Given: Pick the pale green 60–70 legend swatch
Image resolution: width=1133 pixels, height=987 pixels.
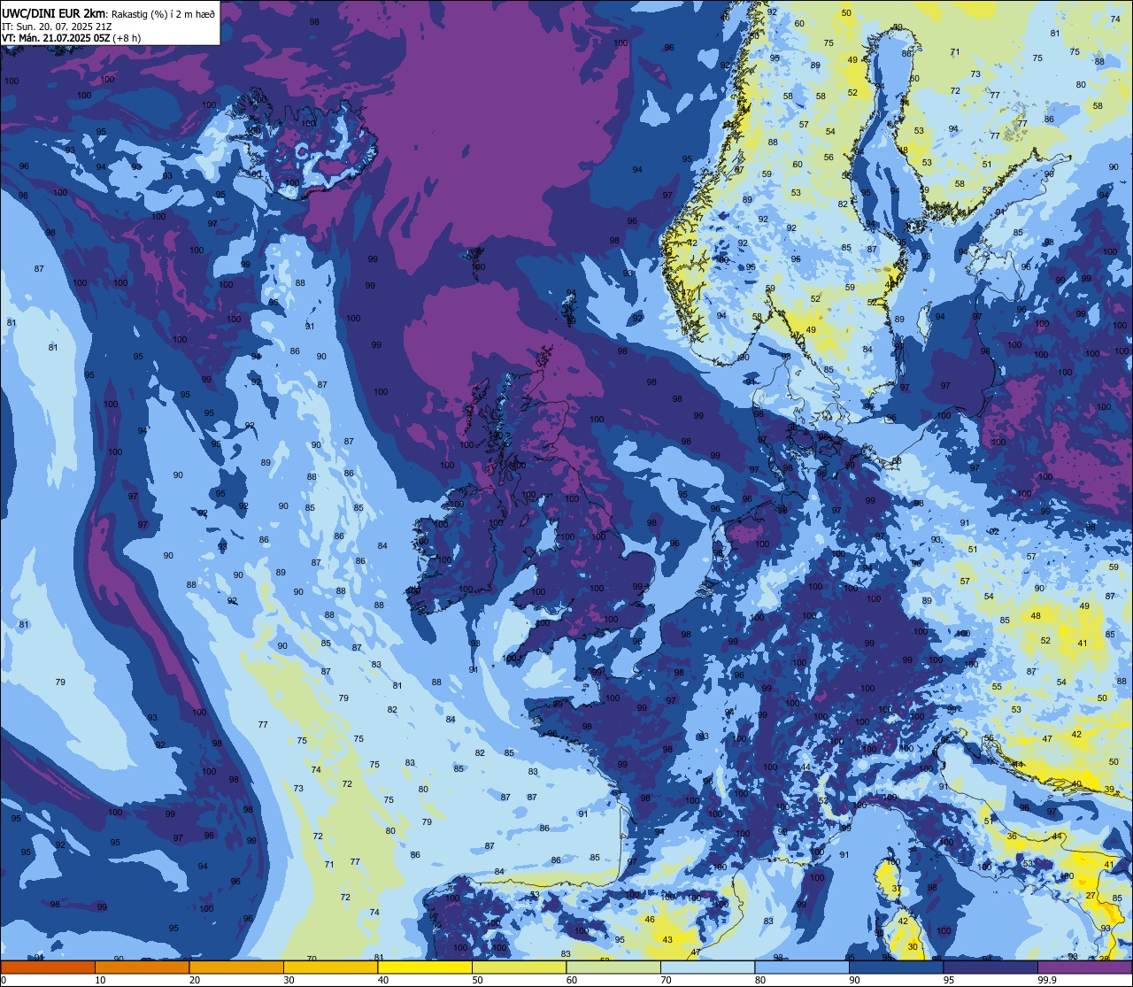Looking at the screenshot, I should (x=613, y=967).
